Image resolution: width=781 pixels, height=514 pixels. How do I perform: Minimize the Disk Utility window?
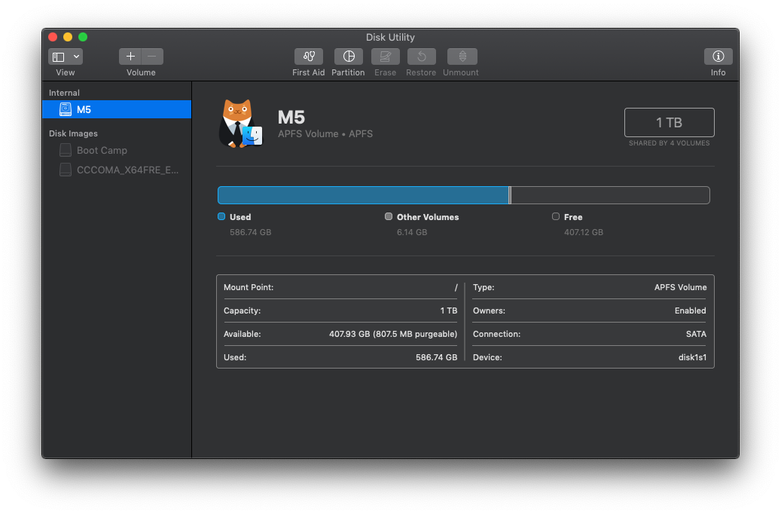pos(68,37)
